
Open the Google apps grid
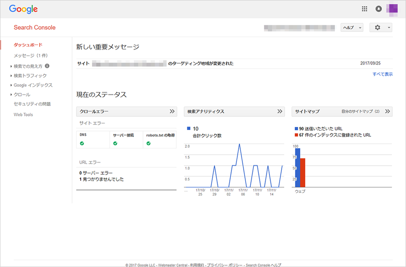pyautogui.click(x=364, y=9)
